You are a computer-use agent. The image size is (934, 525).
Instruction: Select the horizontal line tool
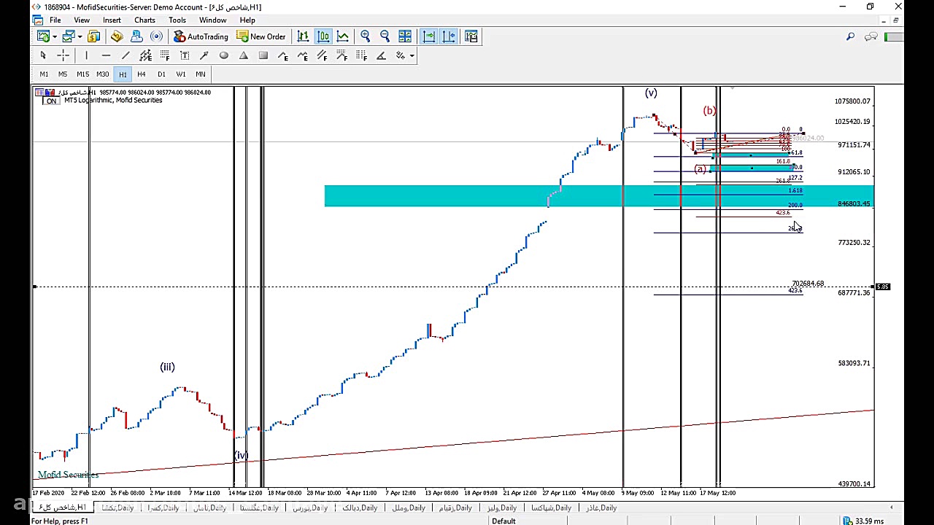106,55
